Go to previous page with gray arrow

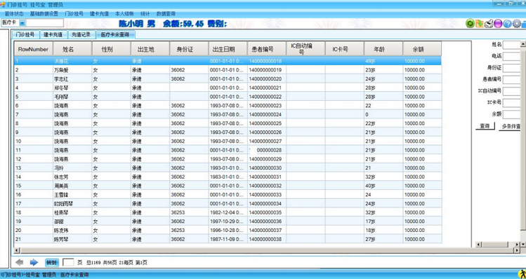[x=20, y=262]
